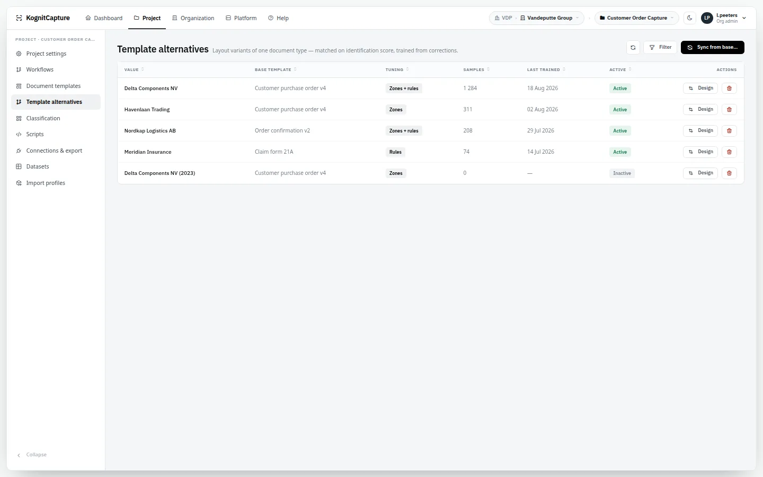The width and height of the screenshot is (763, 477).
Task: Sort by Tuning column header
Action: tap(397, 69)
